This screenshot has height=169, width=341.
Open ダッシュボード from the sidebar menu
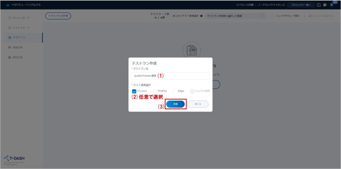[21, 18]
